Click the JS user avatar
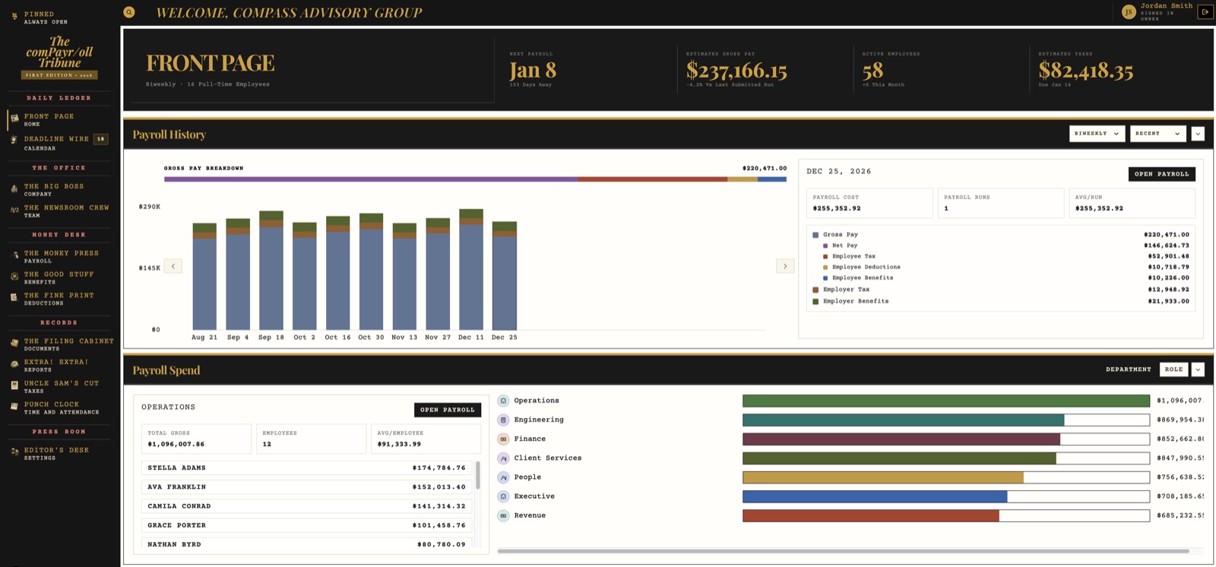1216x567 pixels. (1129, 12)
